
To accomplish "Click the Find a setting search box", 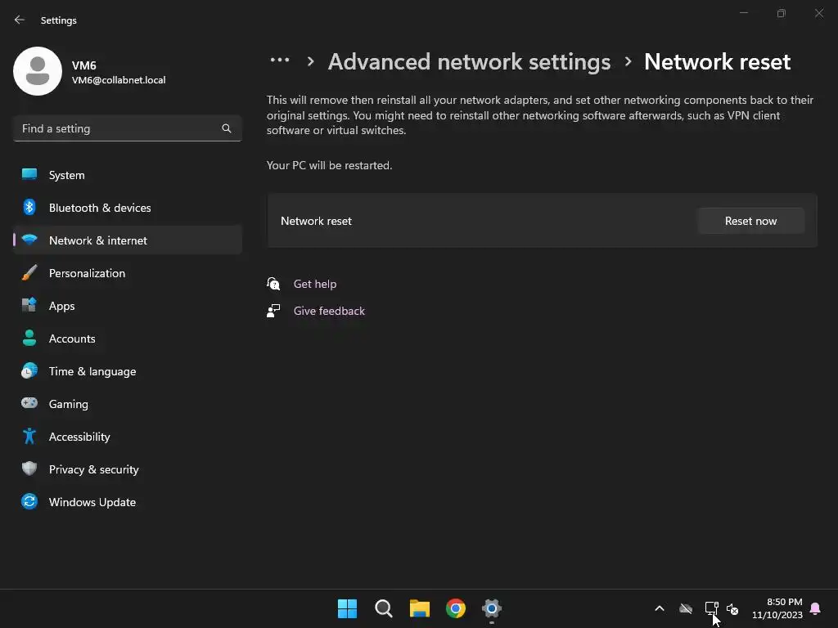I will [119, 128].
